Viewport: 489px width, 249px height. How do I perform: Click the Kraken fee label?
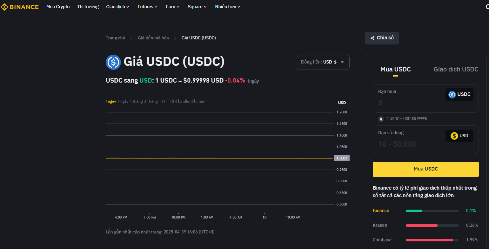380,225
